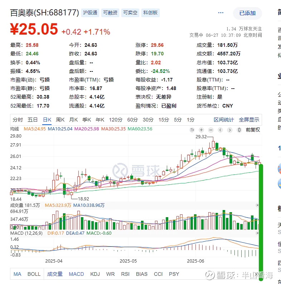The image size is (281, 284).
Task: Switch to the 分时 chart tab
Action: click(x=18, y=120)
